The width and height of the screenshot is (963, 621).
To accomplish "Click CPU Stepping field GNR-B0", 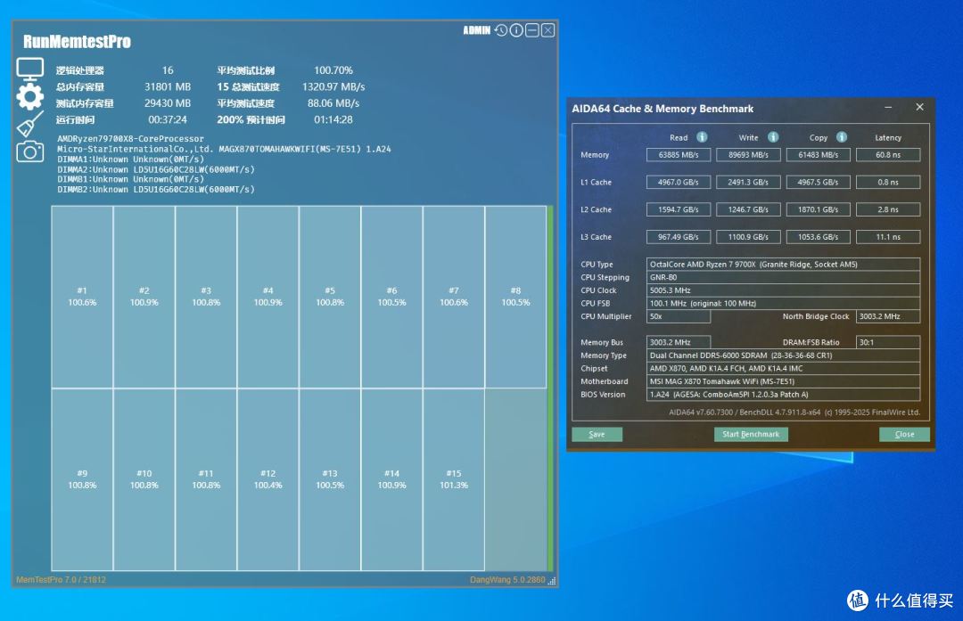I will [x=783, y=277].
